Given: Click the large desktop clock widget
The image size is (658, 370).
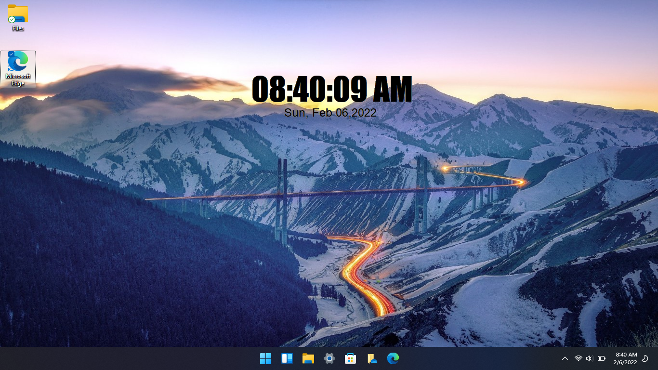Looking at the screenshot, I should tap(332, 91).
